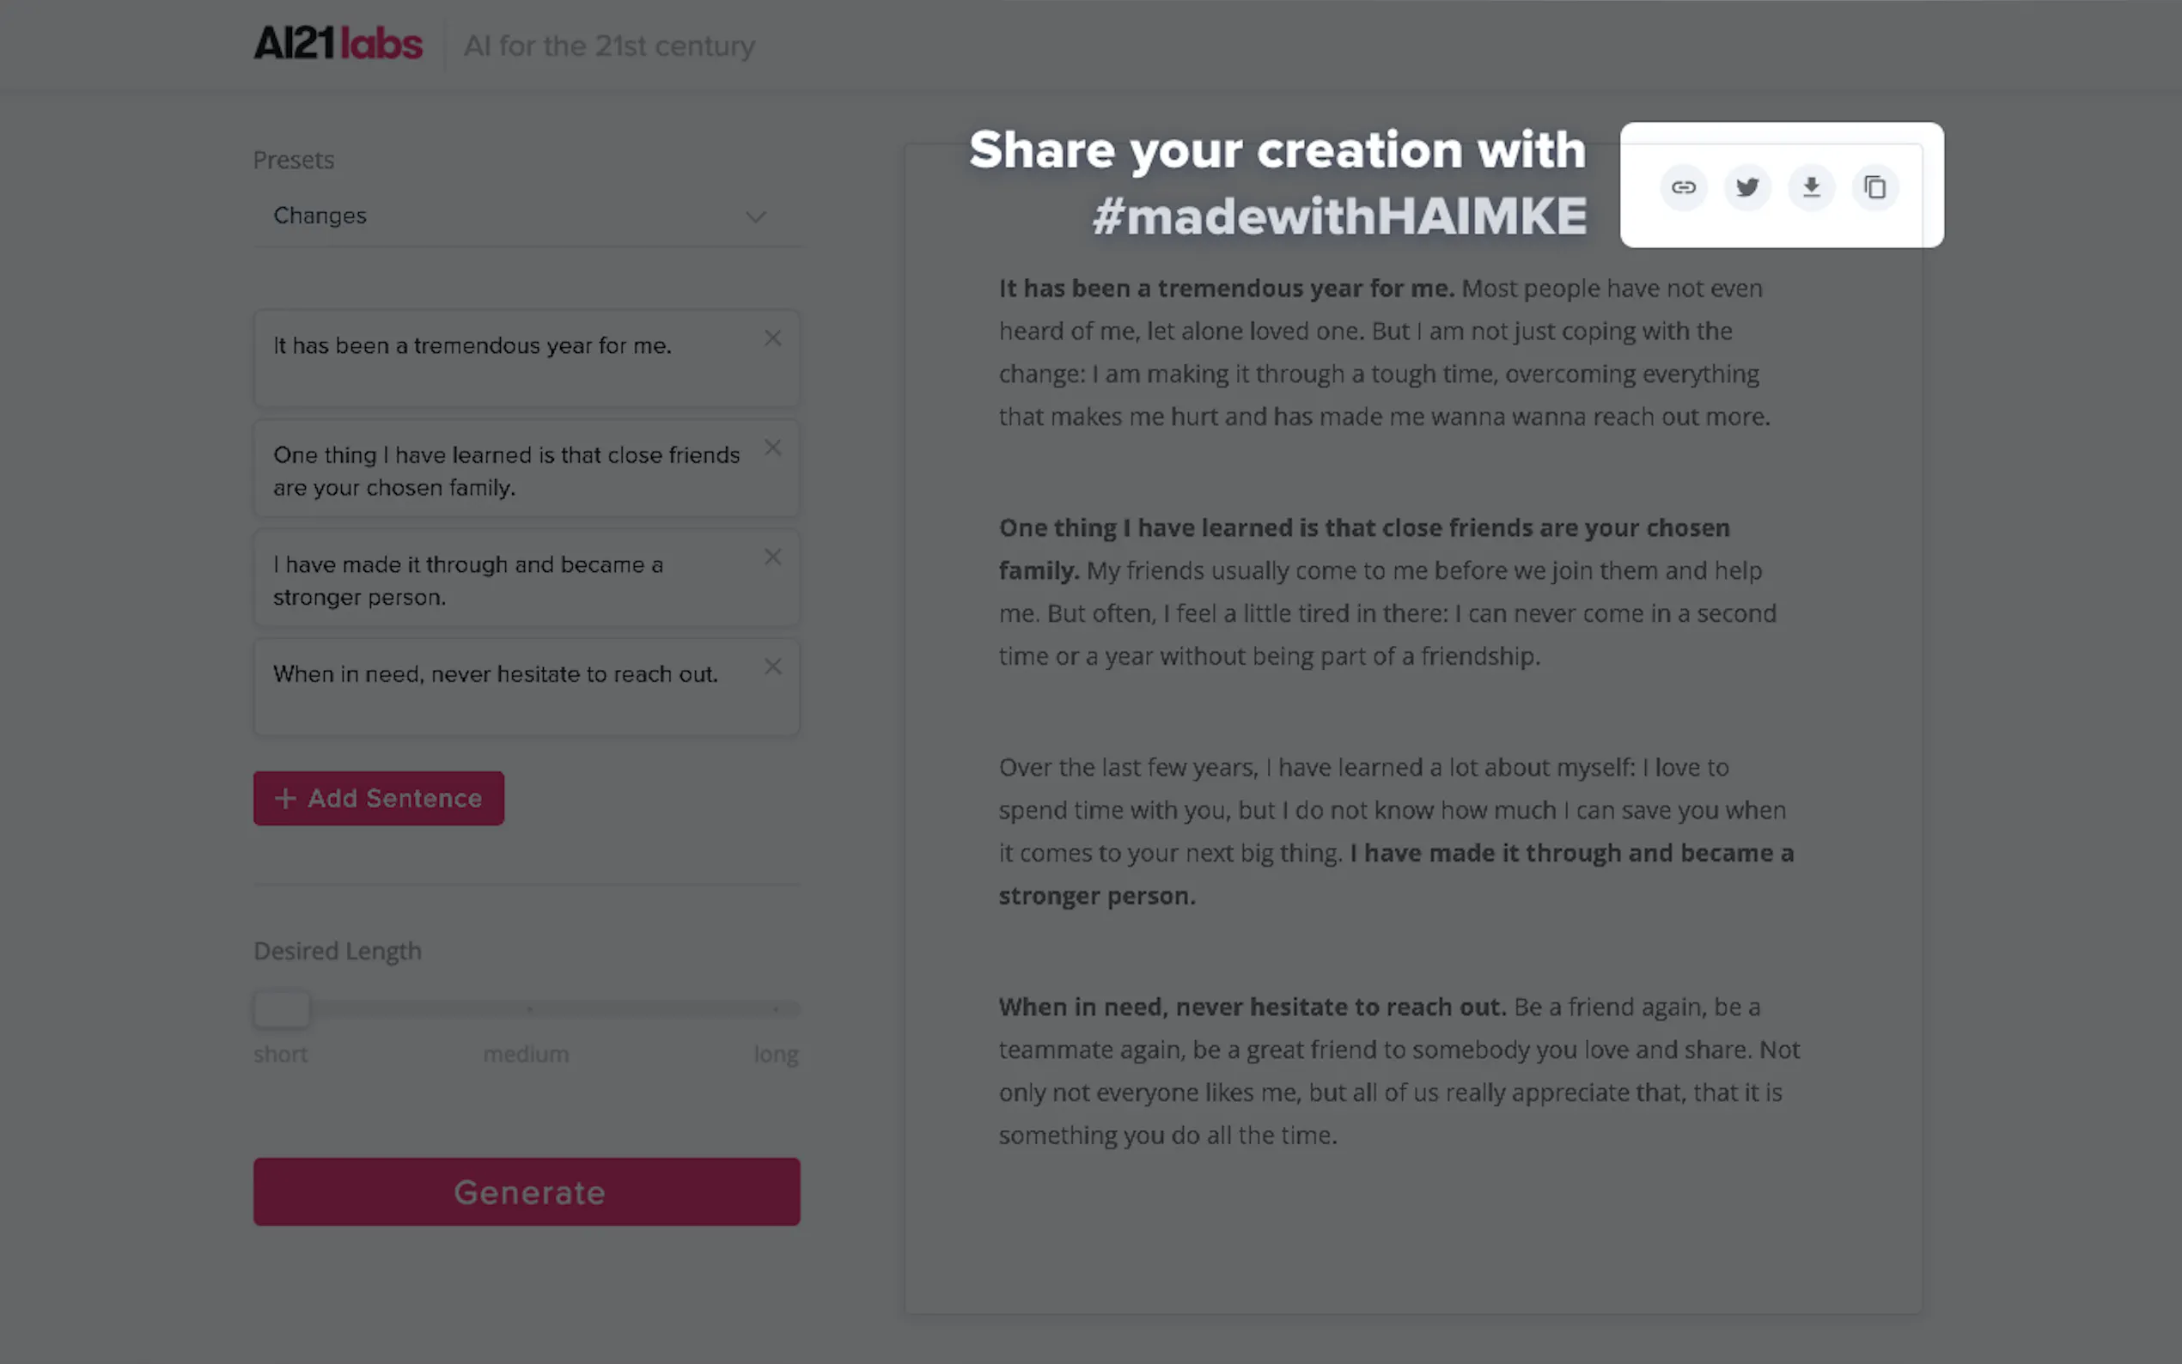2182x1364 pixels.
Task: Delete the 'never hesitate to reach out' sentence
Action: [773, 667]
